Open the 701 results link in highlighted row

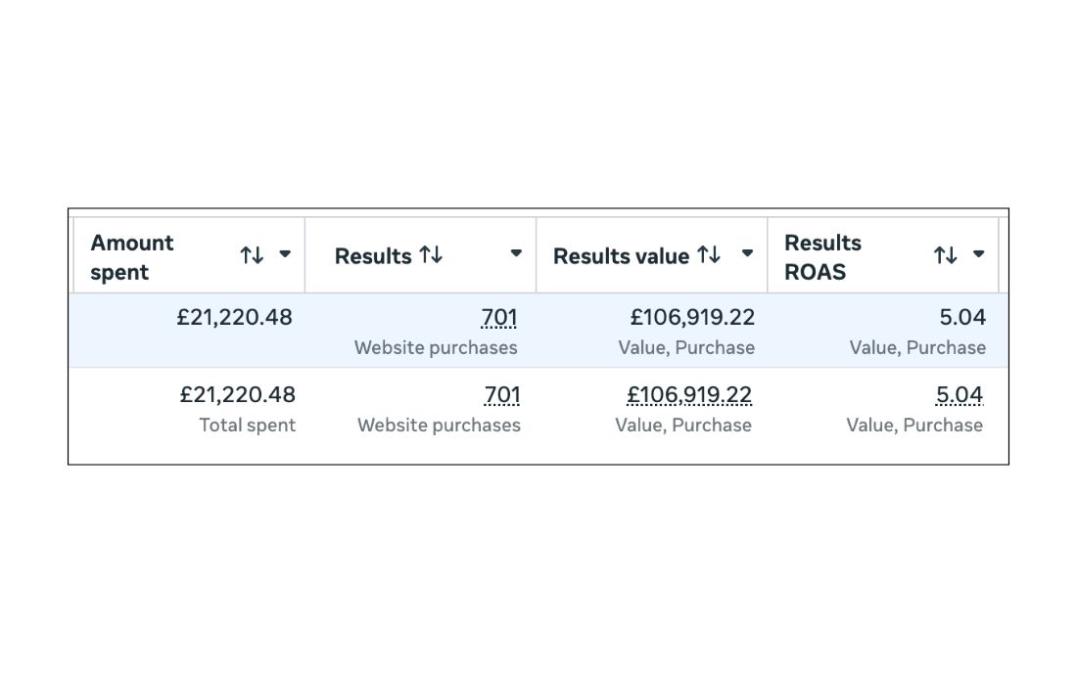coord(499,318)
